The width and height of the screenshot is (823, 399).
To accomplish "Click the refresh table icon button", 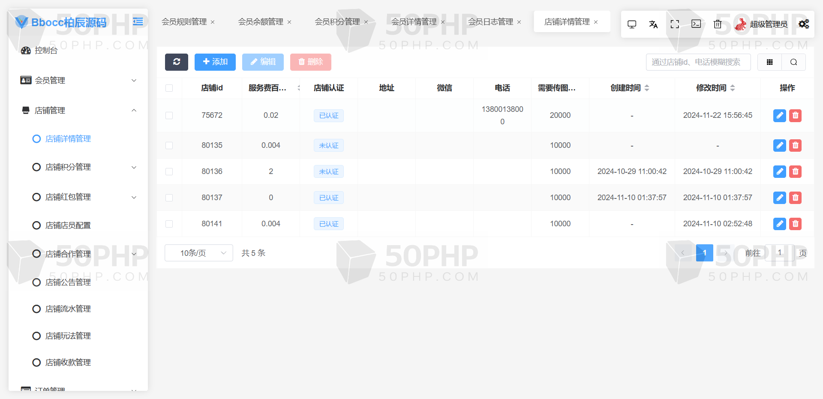I will [x=177, y=62].
